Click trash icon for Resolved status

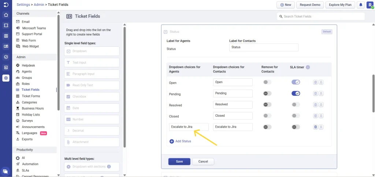coord(315,105)
